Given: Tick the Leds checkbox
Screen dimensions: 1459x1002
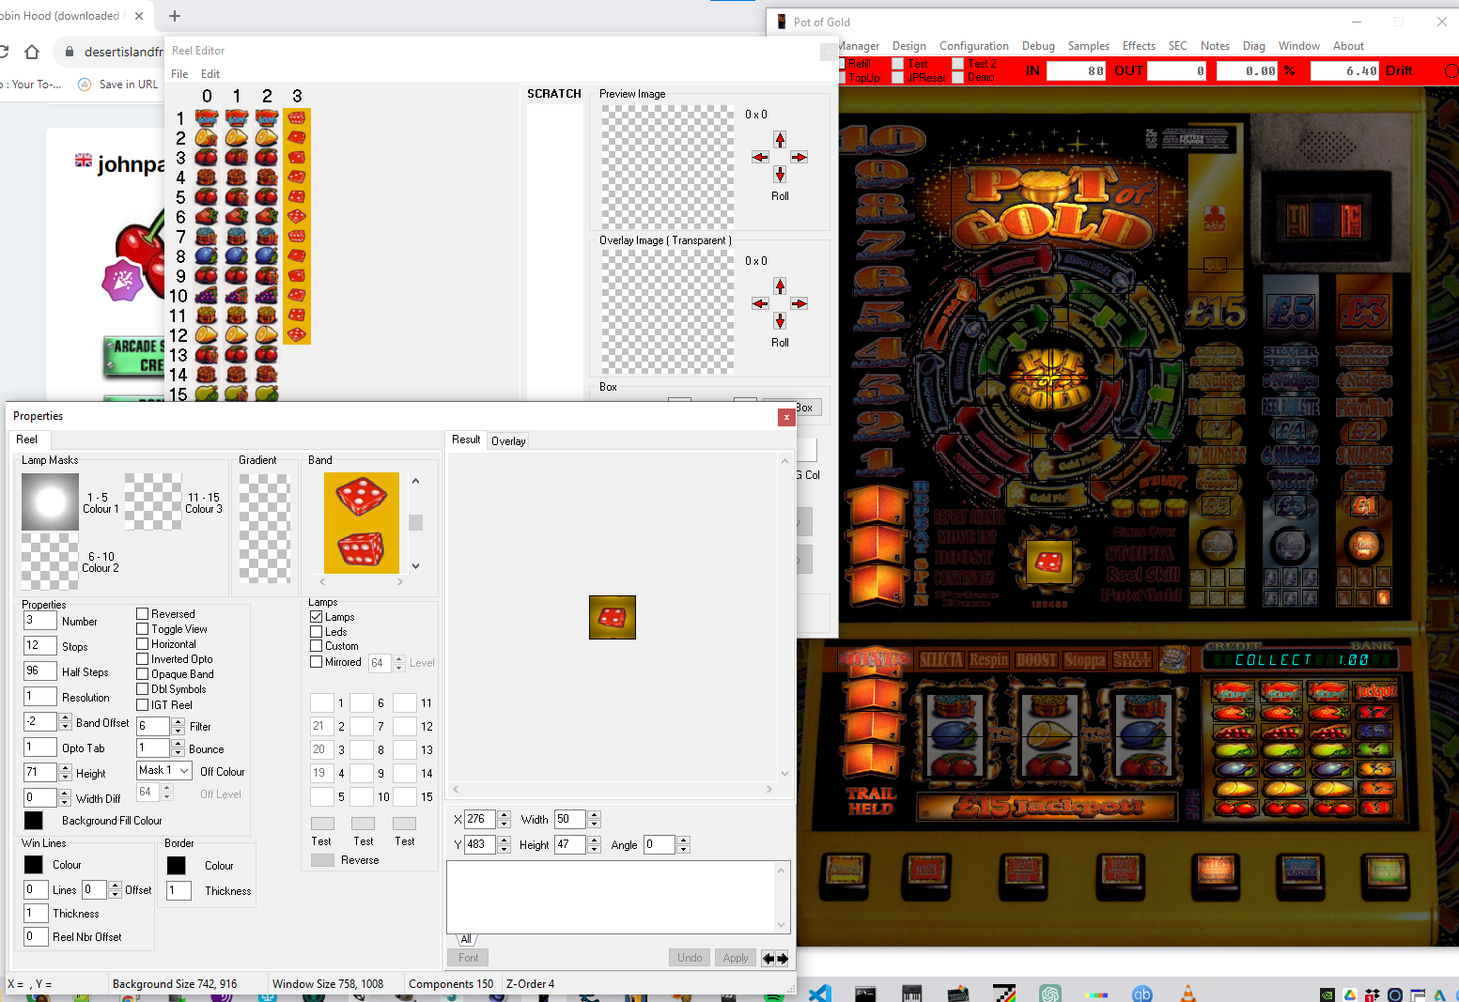Looking at the screenshot, I should point(317,632).
